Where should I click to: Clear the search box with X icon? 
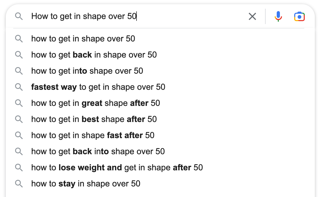click(x=252, y=16)
